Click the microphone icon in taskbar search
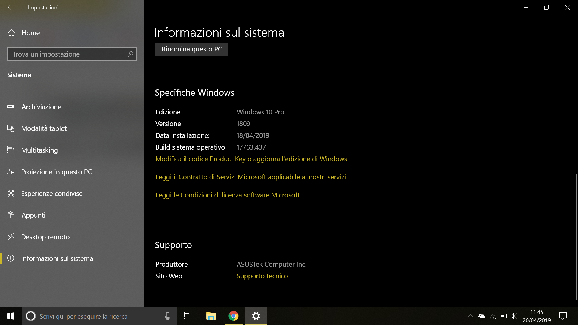578x325 pixels. pos(168,316)
